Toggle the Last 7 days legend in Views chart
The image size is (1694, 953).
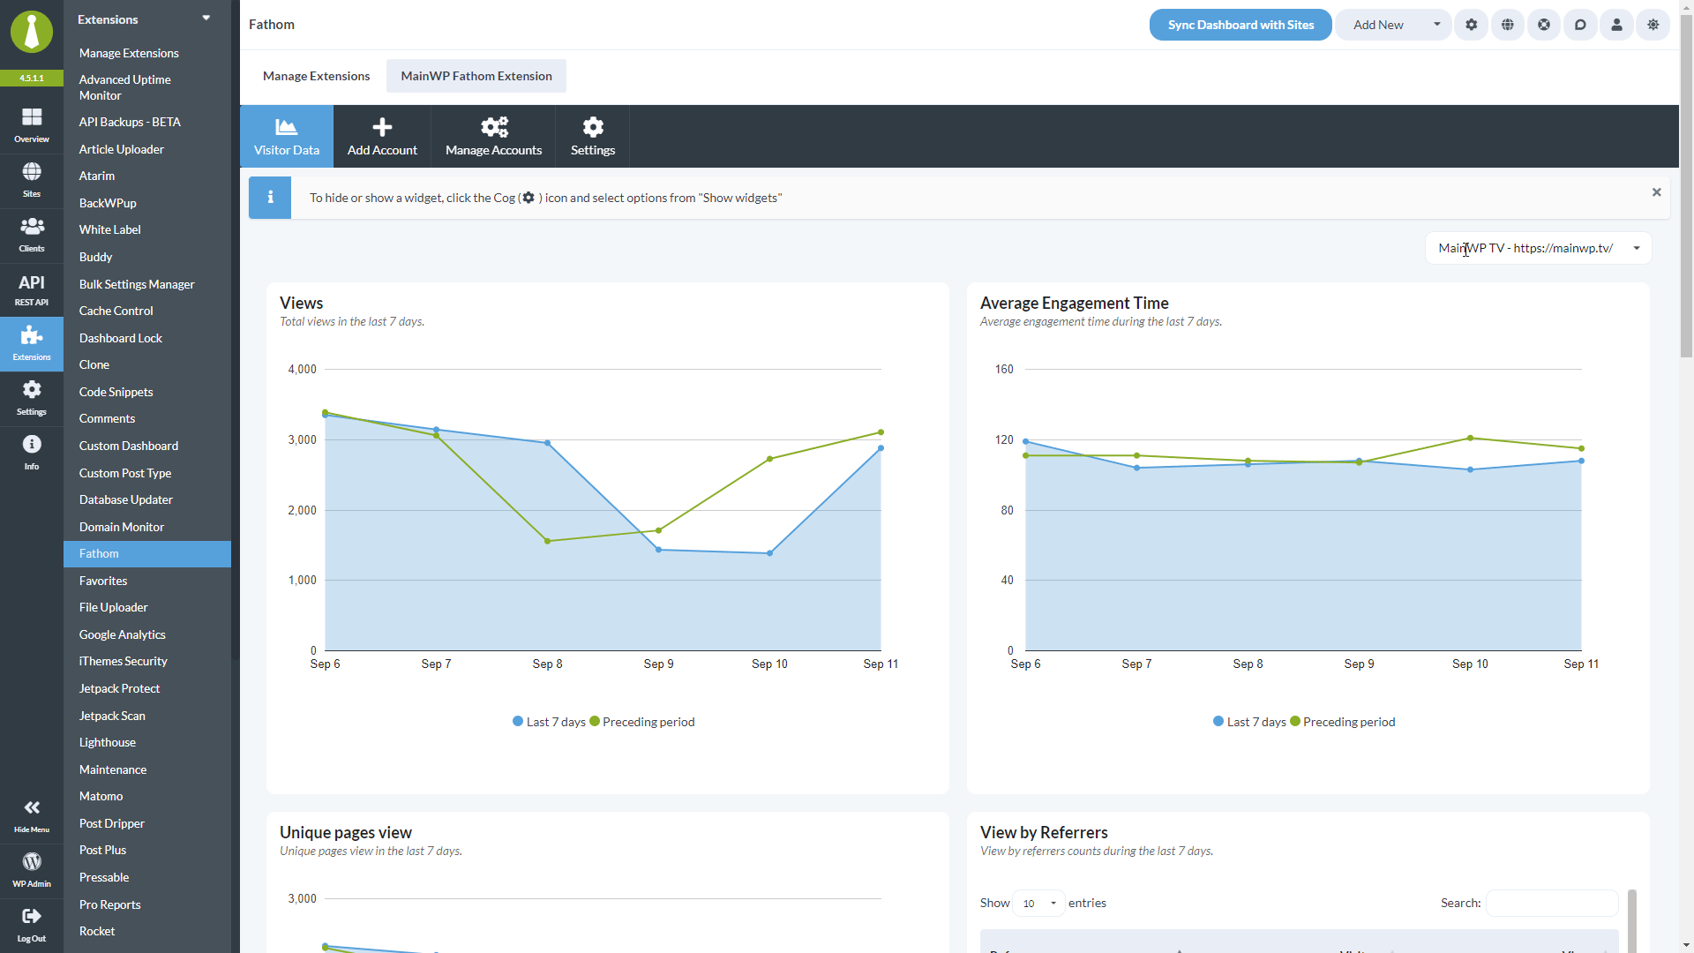point(549,722)
